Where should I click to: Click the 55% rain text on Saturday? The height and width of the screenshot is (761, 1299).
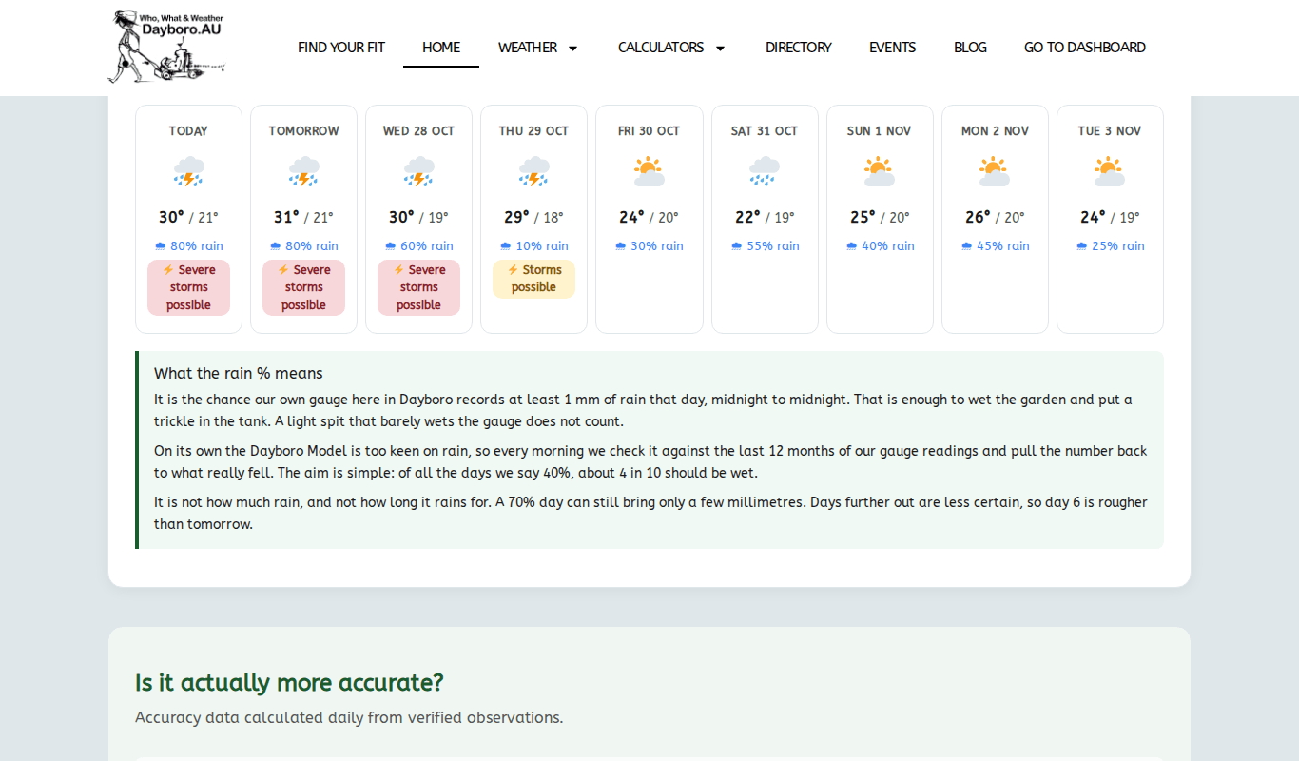765,246
